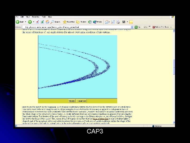
Task: Click the Randomize button under the applet
Action: (82, 101)
